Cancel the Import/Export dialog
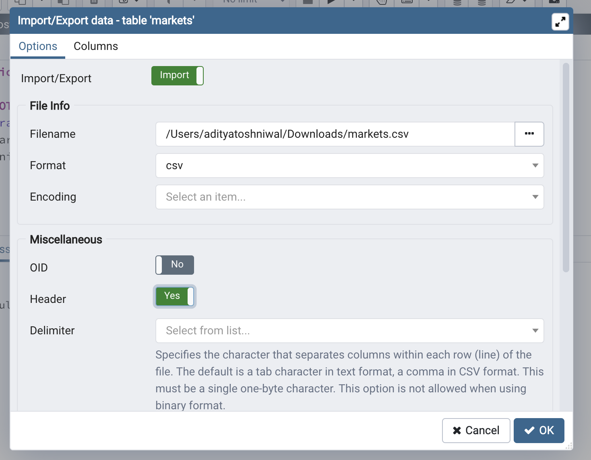591x460 pixels. tap(476, 431)
